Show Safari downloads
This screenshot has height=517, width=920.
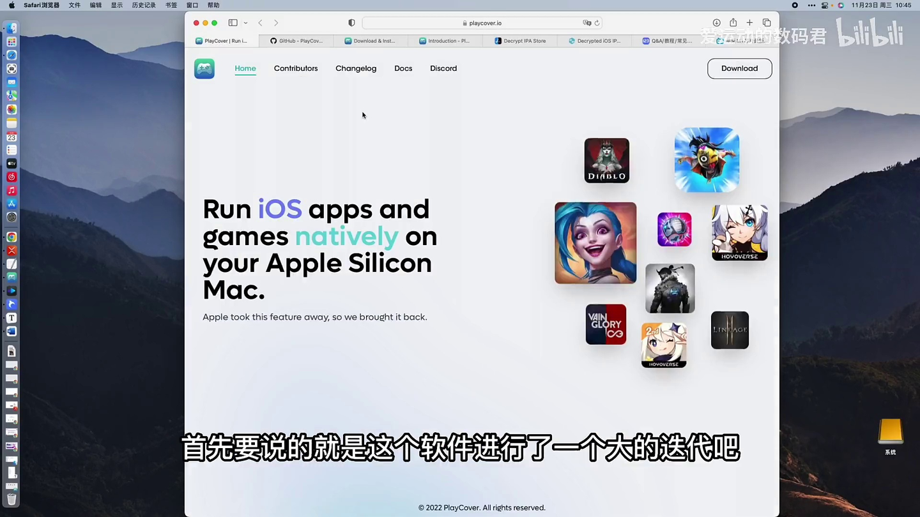pyautogui.click(x=716, y=23)
